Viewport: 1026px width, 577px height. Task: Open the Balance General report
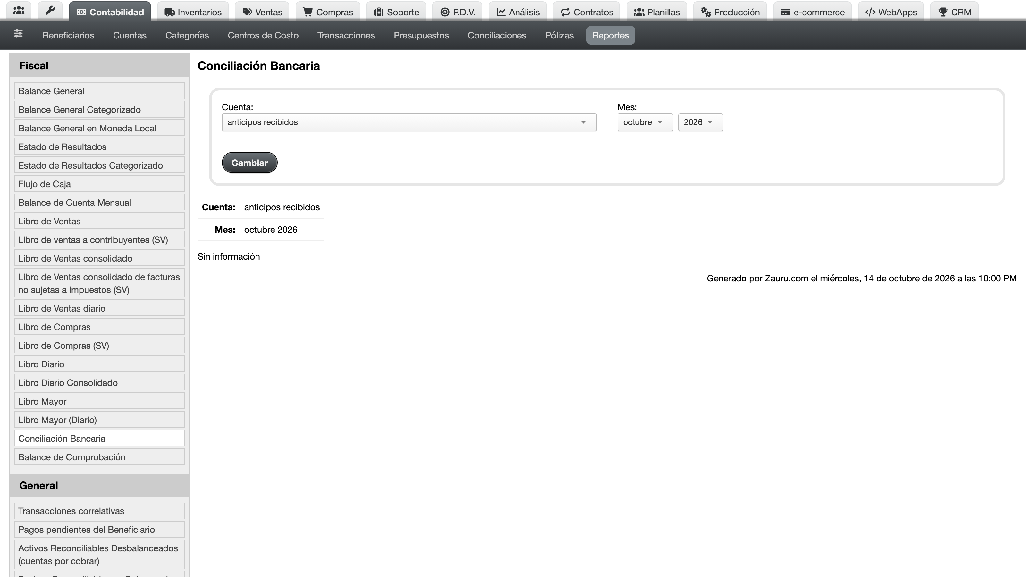99,91
